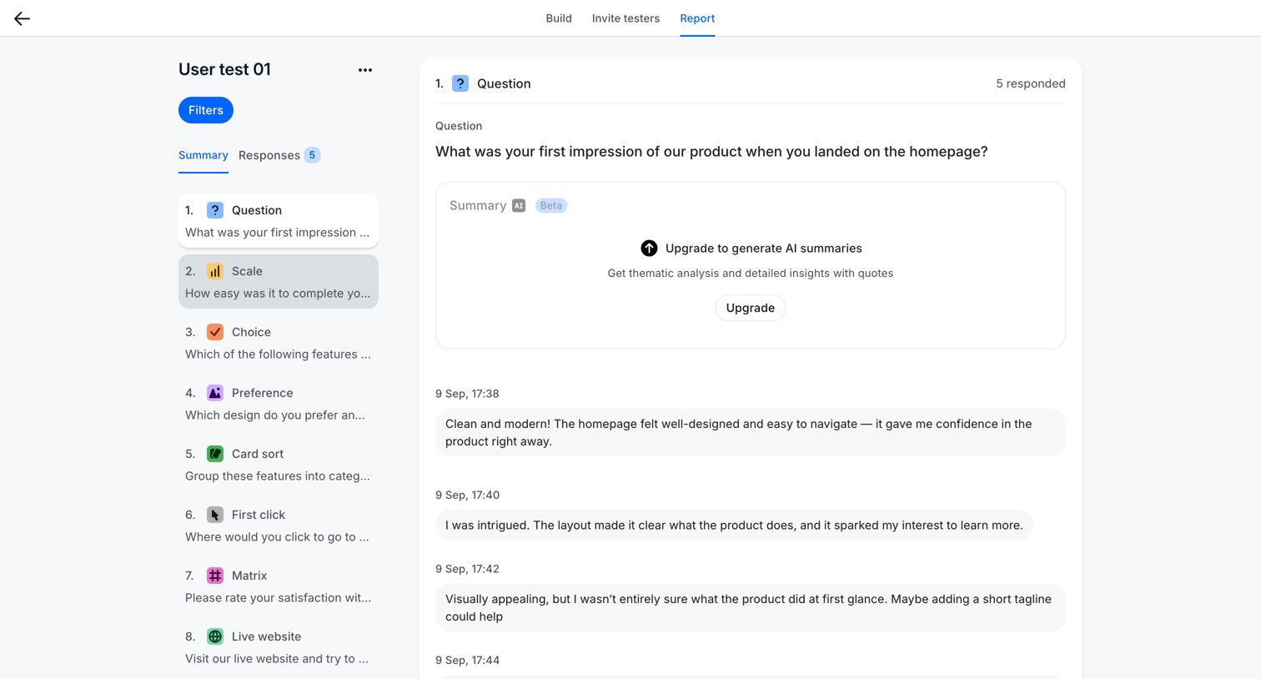Viewport: 1261px width, 679px height.
Task: Select the Question item in the sidebar
Action: [279, 221]
